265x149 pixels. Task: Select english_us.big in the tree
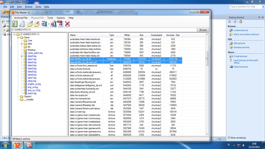(34, 84)
